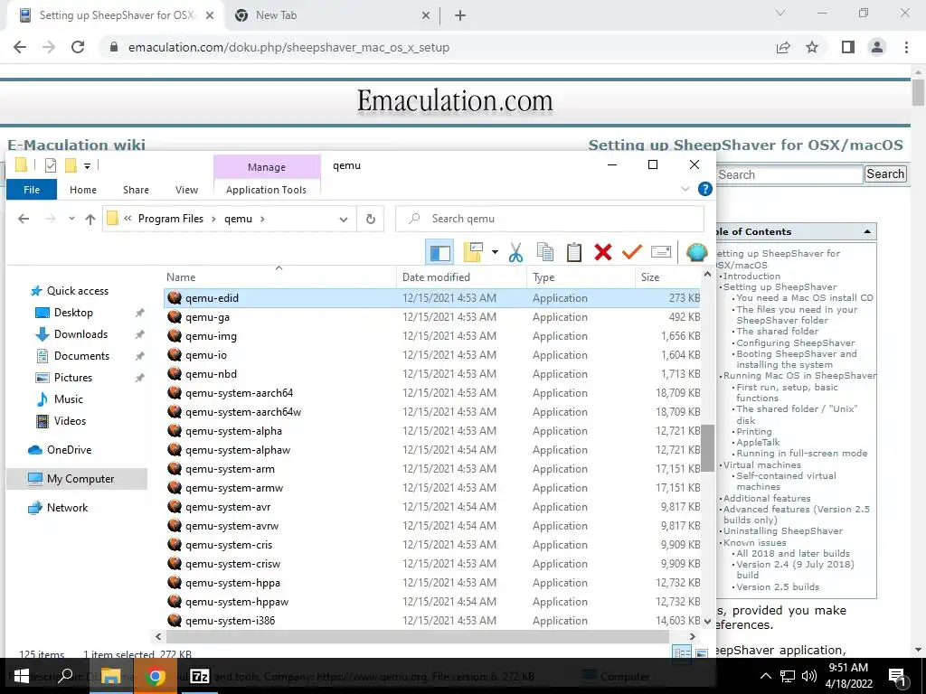Select the qemu-ga file icon
926x694 pixels.
(175, 317)
